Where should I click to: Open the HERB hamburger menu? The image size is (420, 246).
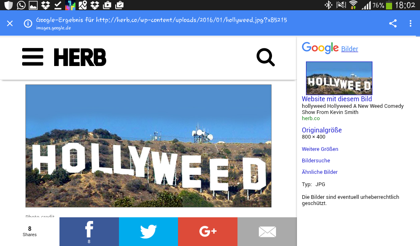pyautogui.click(x=33, y=57)
